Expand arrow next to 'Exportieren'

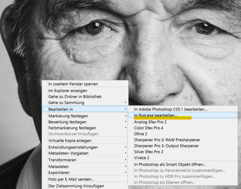tap(125, 173)
